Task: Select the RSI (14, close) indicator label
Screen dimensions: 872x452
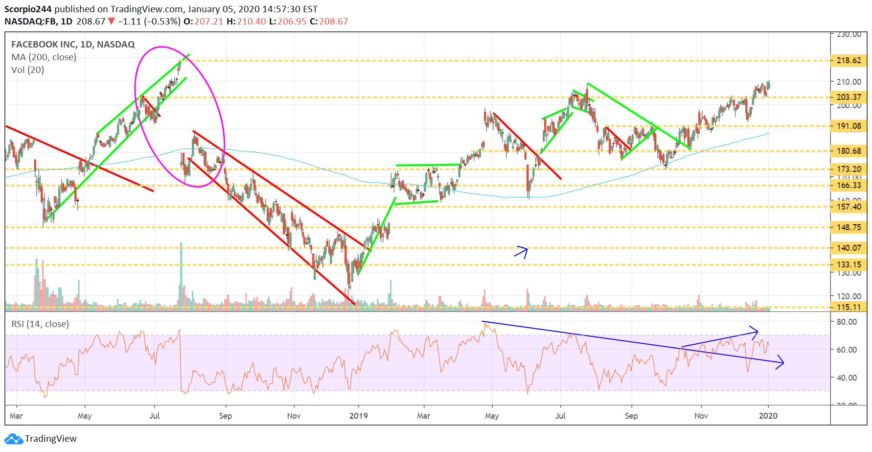Action: tap(40, 324)
